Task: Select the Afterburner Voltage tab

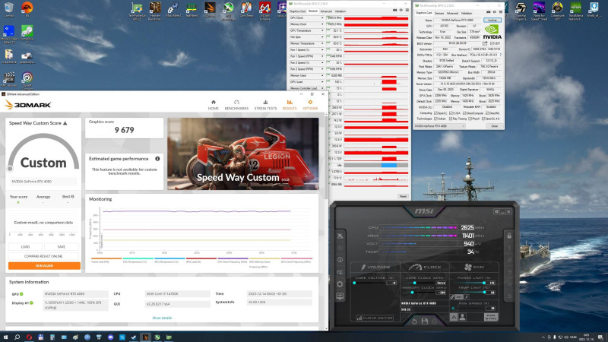Action: 375,268
